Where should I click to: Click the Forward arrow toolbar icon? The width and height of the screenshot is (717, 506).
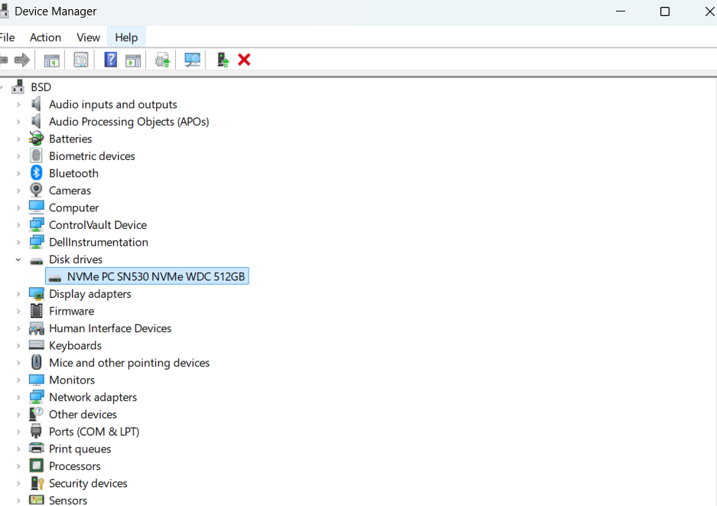pyautogui.click(x=22, y=60)
